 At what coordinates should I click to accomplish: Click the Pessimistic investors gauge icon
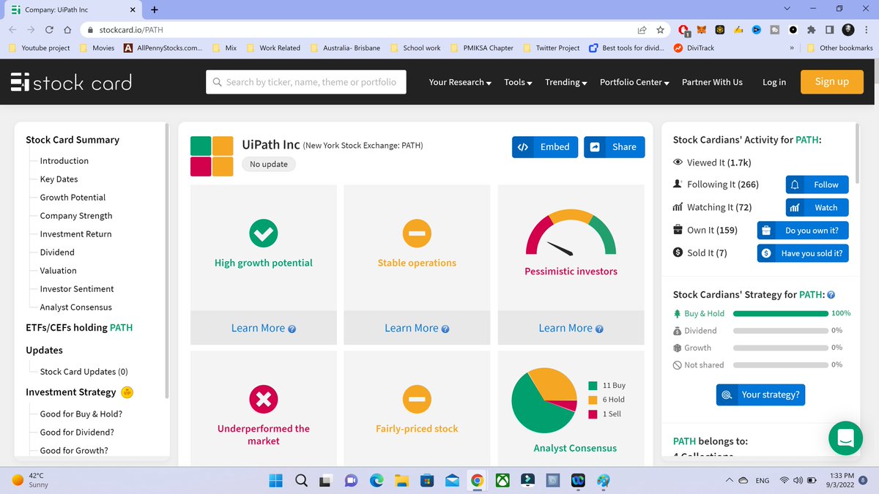571,233
